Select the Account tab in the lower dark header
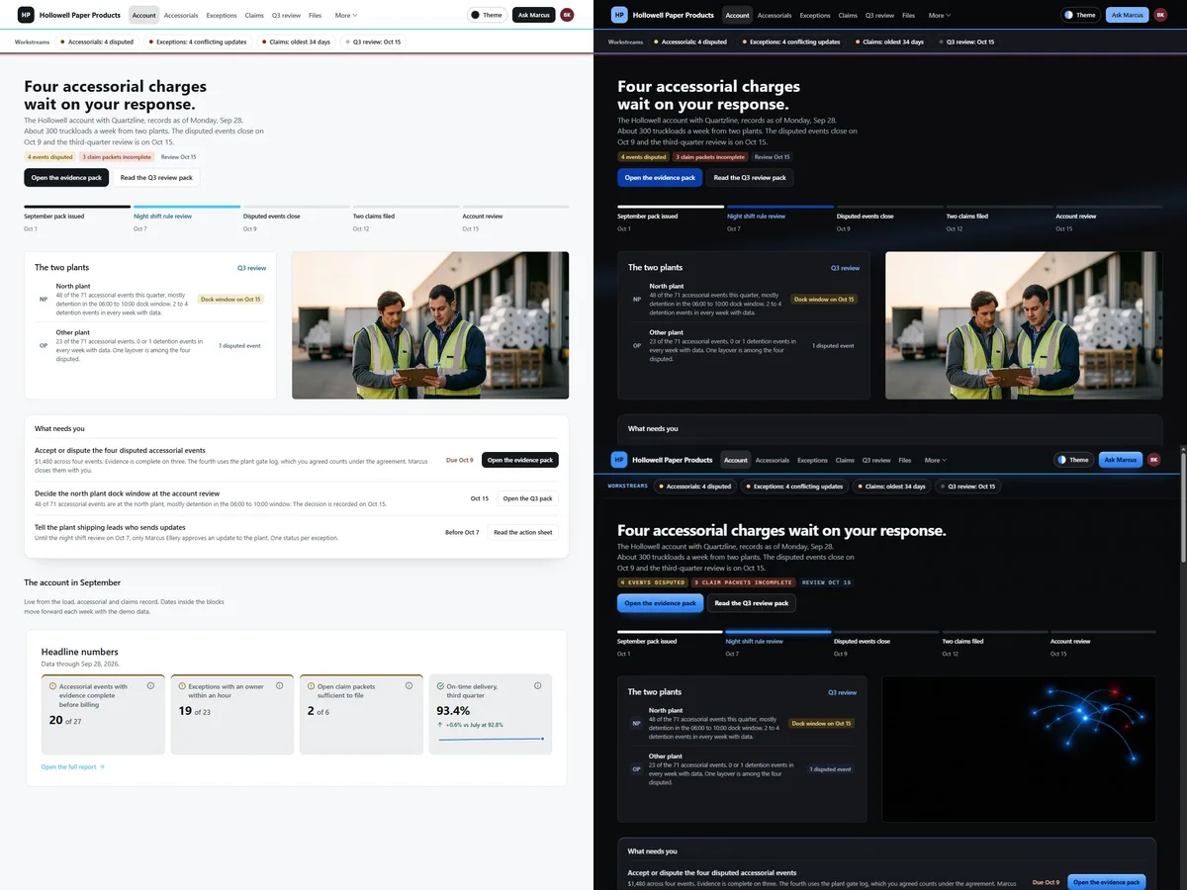 [x=736, y=460]
